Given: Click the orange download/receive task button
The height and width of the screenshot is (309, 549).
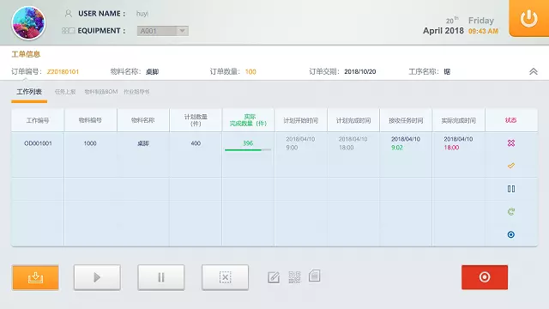Looking at the screenshot, I should [35, 277].
